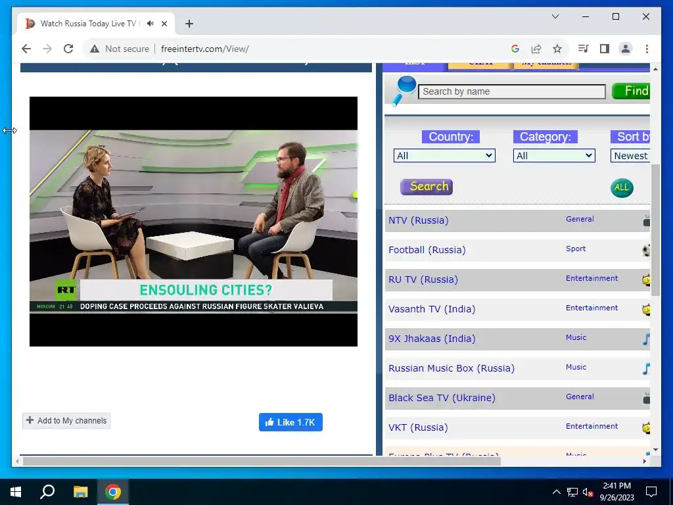Open the media control icon in the toolbar

click(x=584, y=49)
